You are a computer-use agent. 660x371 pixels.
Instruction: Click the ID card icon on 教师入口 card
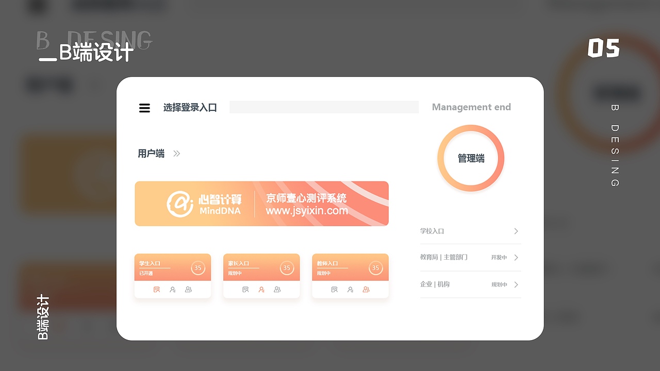[x=334, y=290]
